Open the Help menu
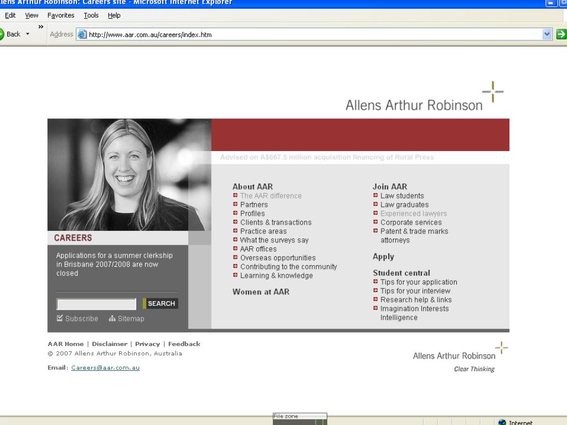This screenshot has height=425, width=567. [x=114, y=15]
